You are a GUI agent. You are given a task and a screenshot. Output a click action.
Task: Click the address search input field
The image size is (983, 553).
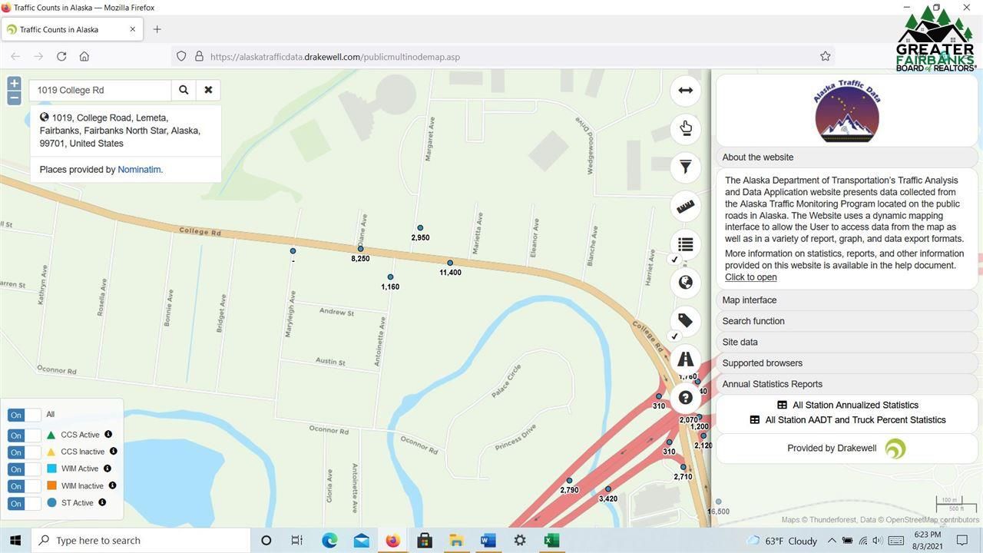pyautogui.click(x=101, y=90)
